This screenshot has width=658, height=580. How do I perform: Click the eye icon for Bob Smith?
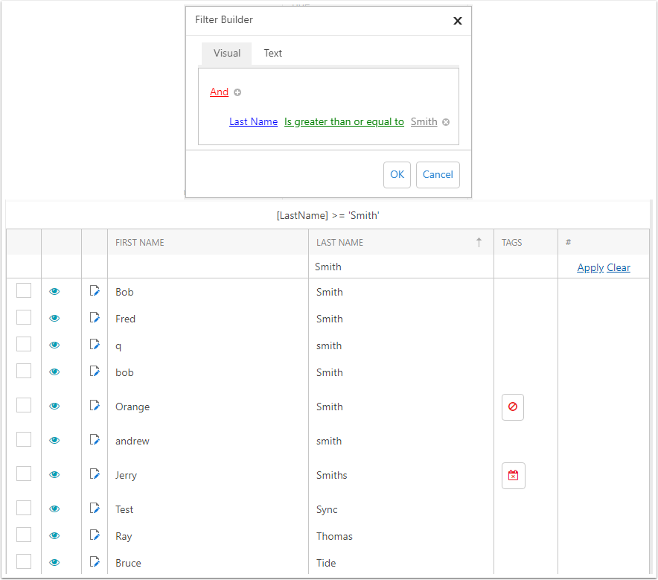[54, 291]
